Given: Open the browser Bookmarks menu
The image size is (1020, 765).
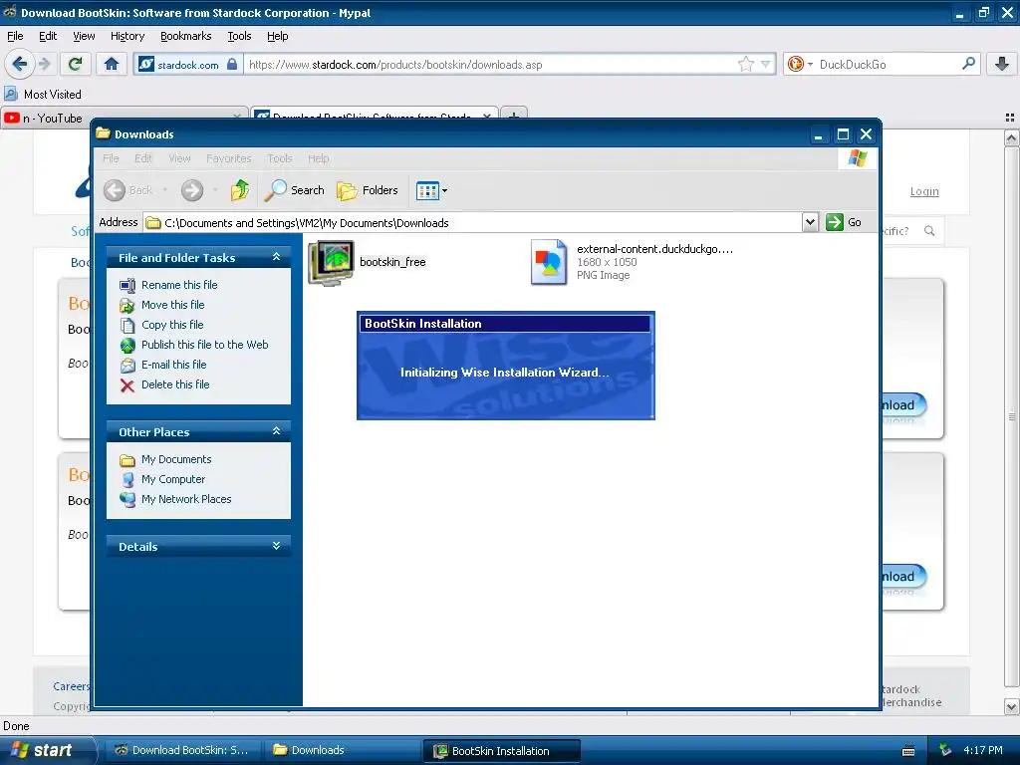Looking at the screenshot, I should [185, 36].
